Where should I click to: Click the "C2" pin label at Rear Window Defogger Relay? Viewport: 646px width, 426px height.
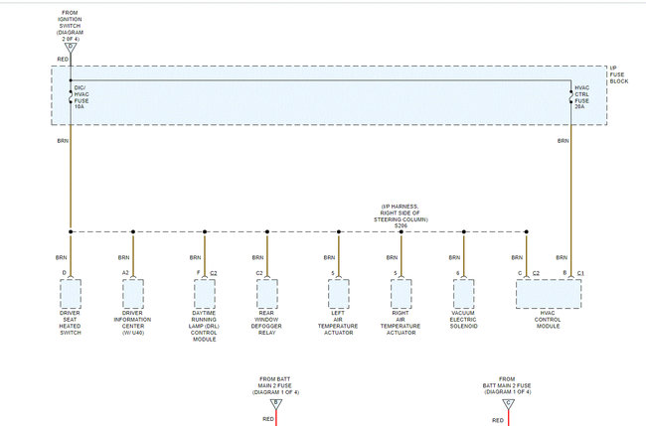[259, 273]
